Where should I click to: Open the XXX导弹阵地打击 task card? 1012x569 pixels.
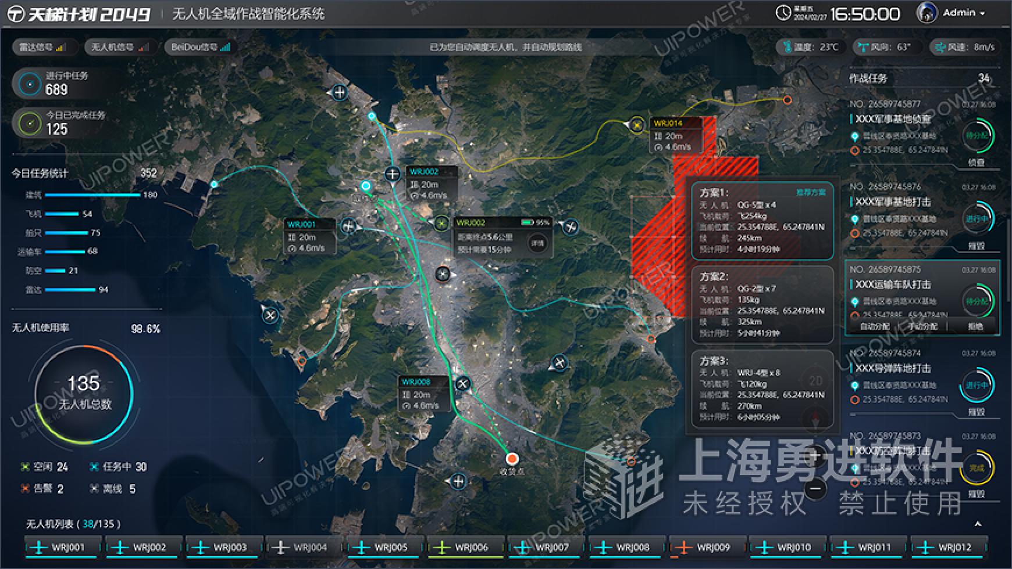coord(922,383)
